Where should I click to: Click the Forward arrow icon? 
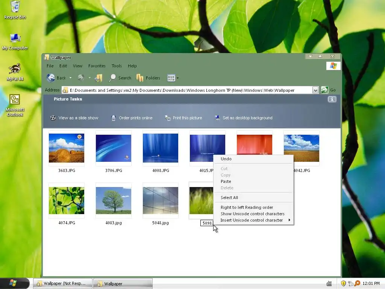tap(81, 78)
